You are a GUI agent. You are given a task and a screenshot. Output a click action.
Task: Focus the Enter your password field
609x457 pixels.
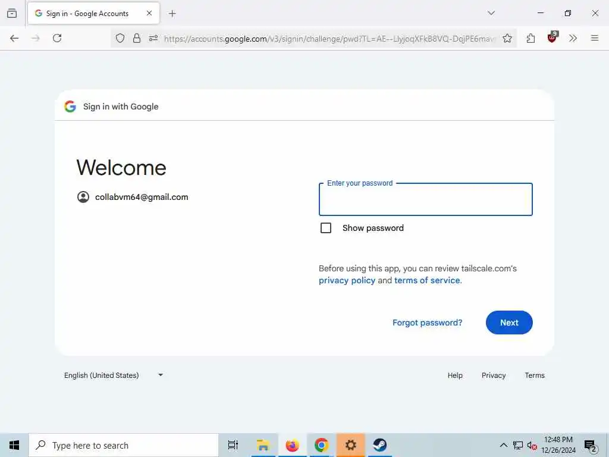[x=426, y=199]
